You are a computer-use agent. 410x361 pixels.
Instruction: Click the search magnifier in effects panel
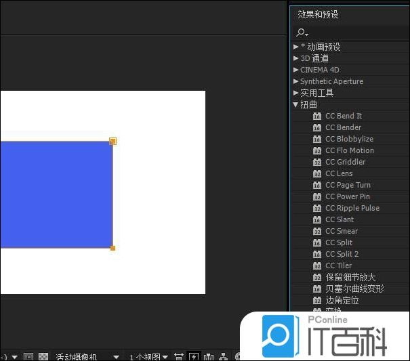click(301, 33)
